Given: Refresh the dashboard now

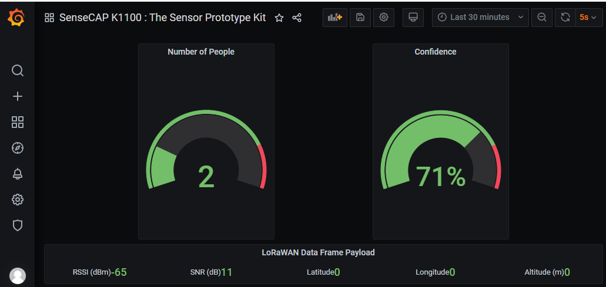Looking at the screenshot, I should (x=565, y=18).
